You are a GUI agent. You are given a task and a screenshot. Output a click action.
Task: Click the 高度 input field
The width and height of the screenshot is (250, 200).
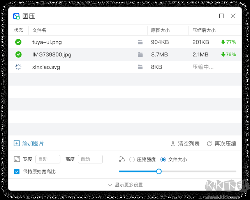[x=90, y=159]
